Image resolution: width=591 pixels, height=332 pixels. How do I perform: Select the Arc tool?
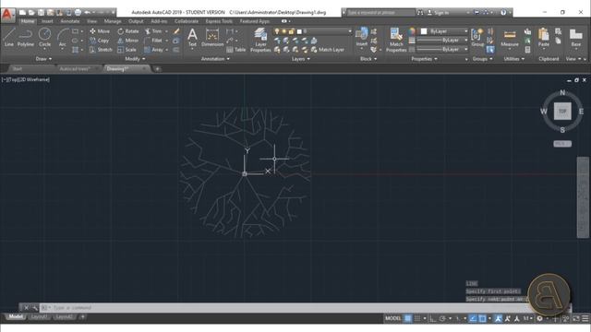(x=62, y=38)
